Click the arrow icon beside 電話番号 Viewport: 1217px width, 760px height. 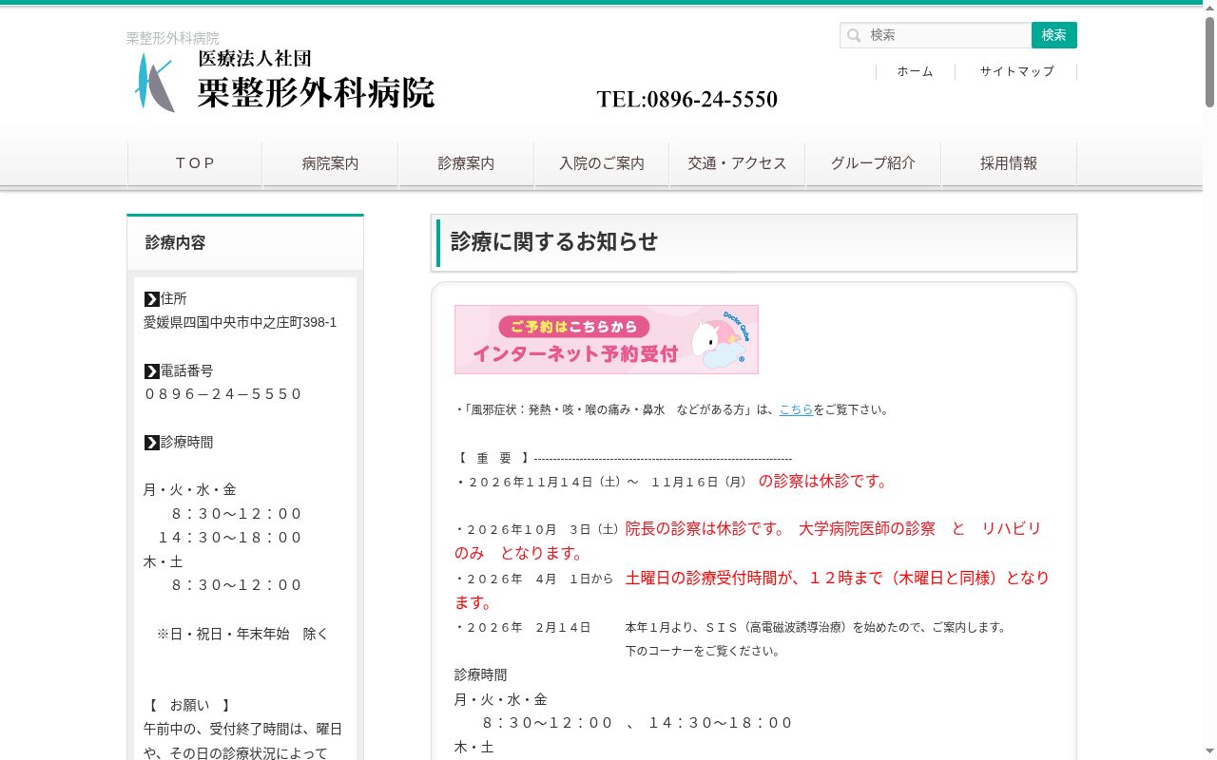[x=152, y=371]
